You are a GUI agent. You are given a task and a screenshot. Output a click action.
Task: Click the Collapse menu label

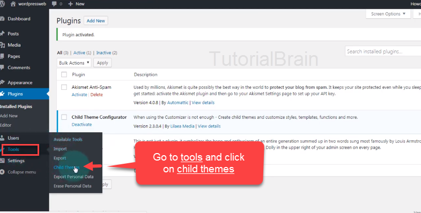(x=22, y=172)
